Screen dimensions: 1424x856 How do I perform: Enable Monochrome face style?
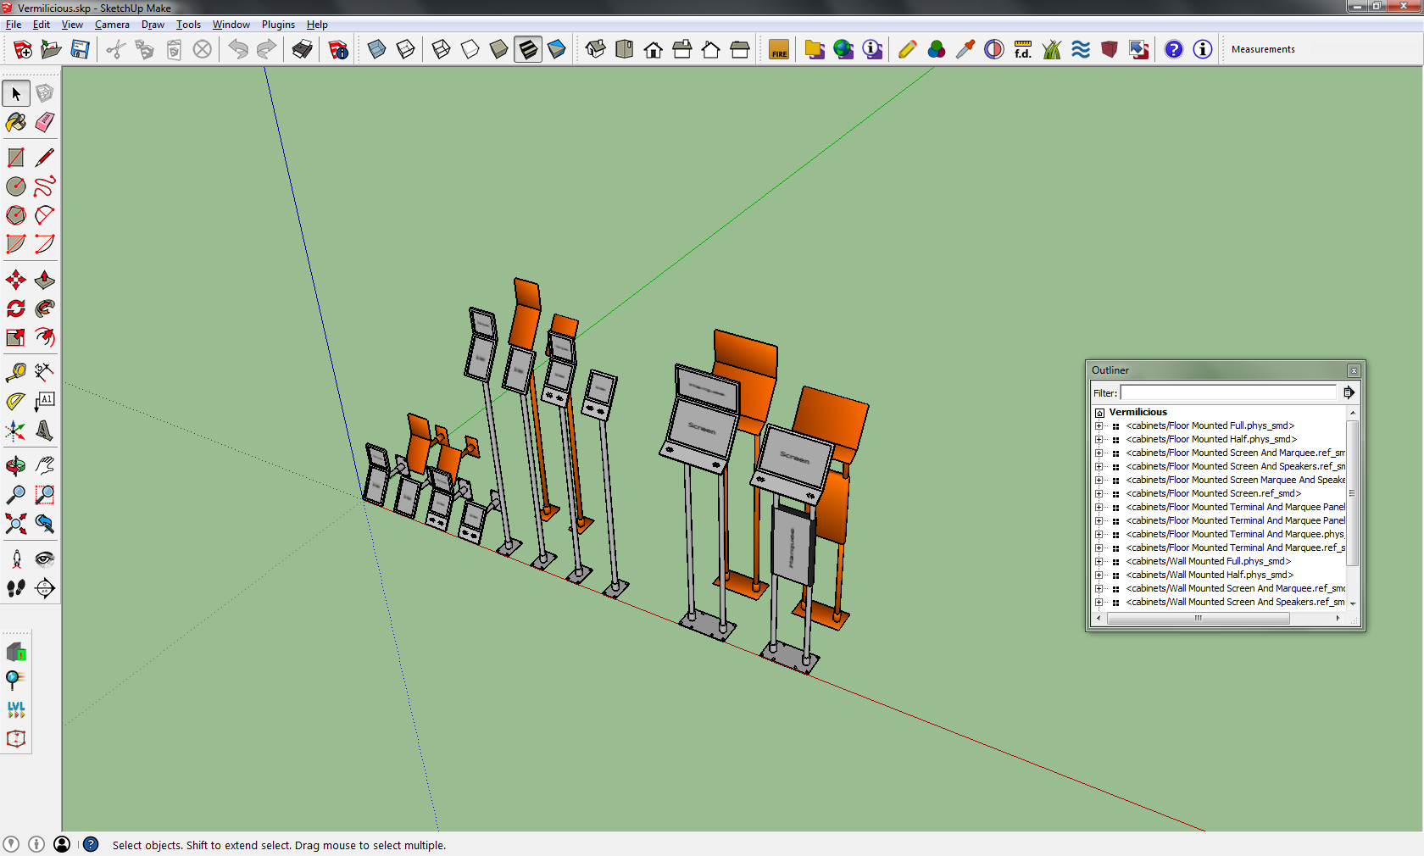557,49
